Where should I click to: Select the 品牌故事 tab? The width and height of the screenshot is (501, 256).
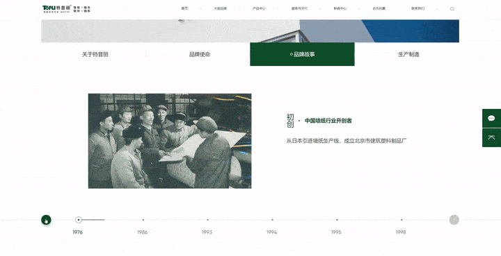[302, 54]
